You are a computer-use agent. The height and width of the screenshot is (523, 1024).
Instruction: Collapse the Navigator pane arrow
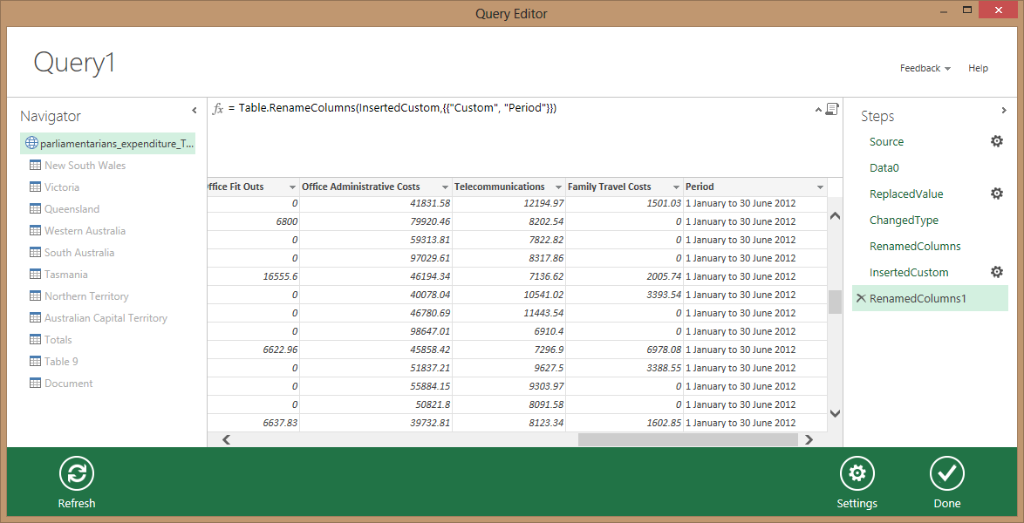195,111
